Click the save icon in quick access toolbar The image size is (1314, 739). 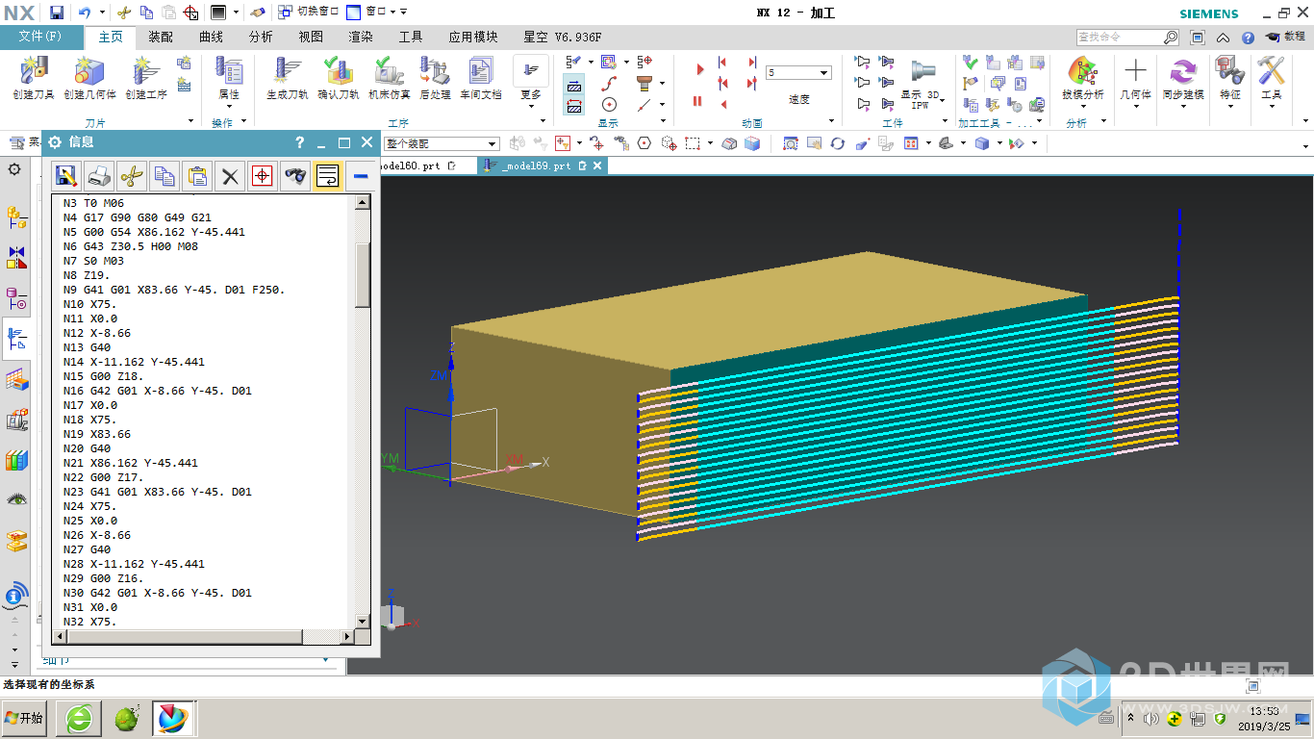(x=57, y=13)
